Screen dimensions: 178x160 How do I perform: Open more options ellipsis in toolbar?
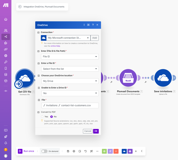97,151
